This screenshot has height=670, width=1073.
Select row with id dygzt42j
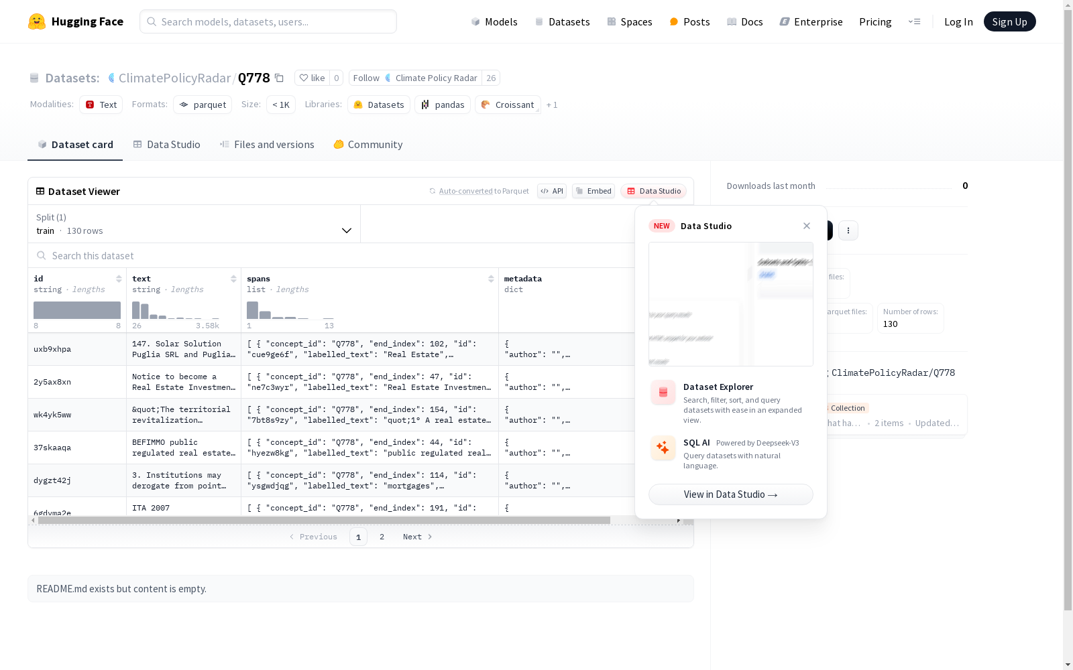coord(332,480)
